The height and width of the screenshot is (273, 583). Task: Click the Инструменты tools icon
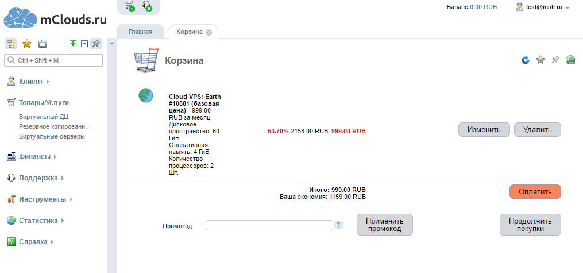click(11, 199)
